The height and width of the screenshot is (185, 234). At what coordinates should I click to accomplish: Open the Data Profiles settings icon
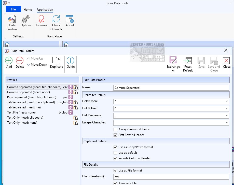[12, 19]
